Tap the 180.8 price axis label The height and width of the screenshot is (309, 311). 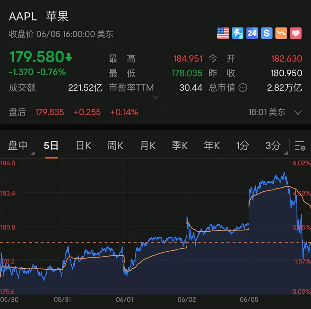[8, 227]
